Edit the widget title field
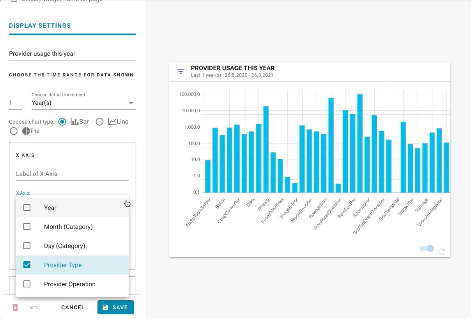471x319 pixels. pos(72,54)
